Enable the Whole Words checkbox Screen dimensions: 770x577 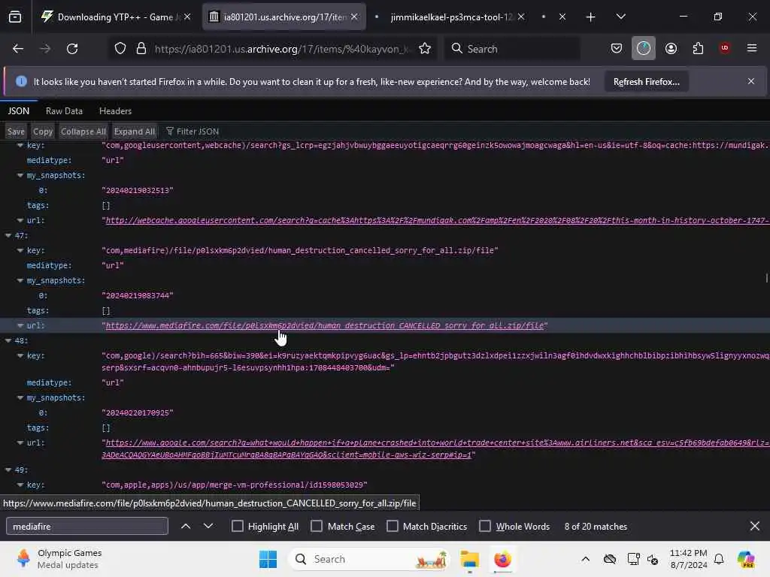pos(485,526)
